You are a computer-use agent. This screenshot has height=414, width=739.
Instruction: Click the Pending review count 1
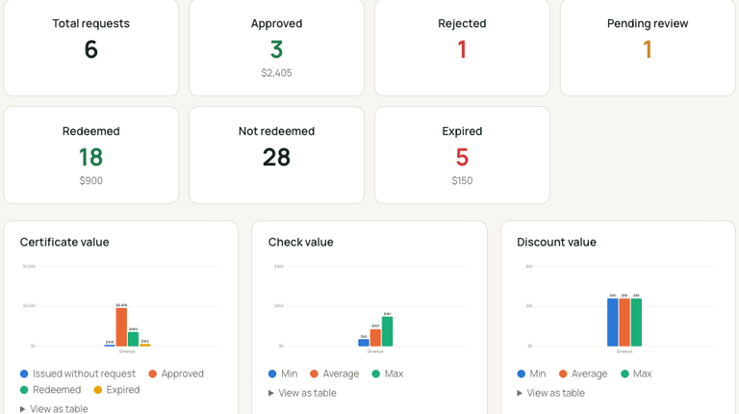pyautogui.click(x=648, y=49)
